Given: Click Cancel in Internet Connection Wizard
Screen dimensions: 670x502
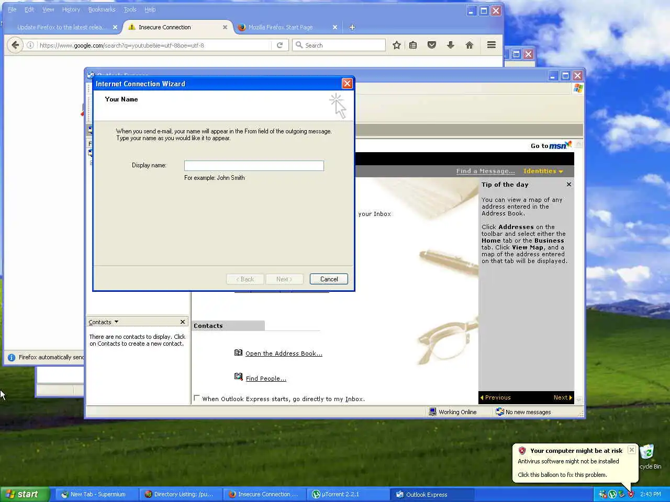Looking at the screenshot, I should (329, 279).
